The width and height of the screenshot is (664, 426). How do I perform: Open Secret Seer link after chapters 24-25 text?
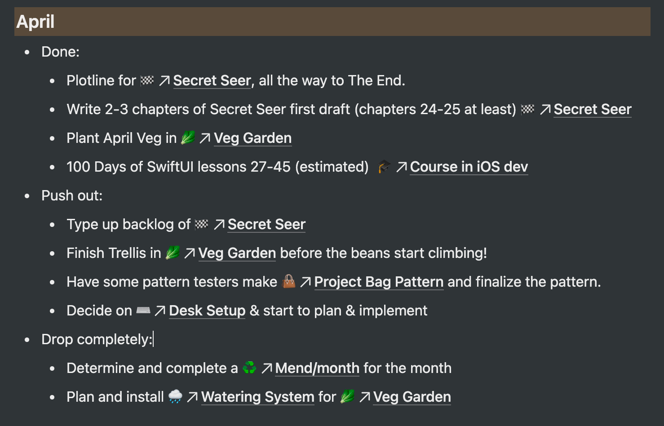[x=593, y=110]
